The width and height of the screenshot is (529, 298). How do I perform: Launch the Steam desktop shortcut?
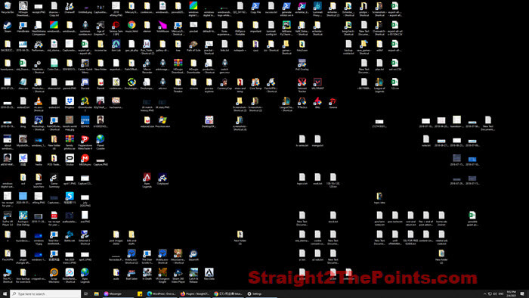point(8,27)
